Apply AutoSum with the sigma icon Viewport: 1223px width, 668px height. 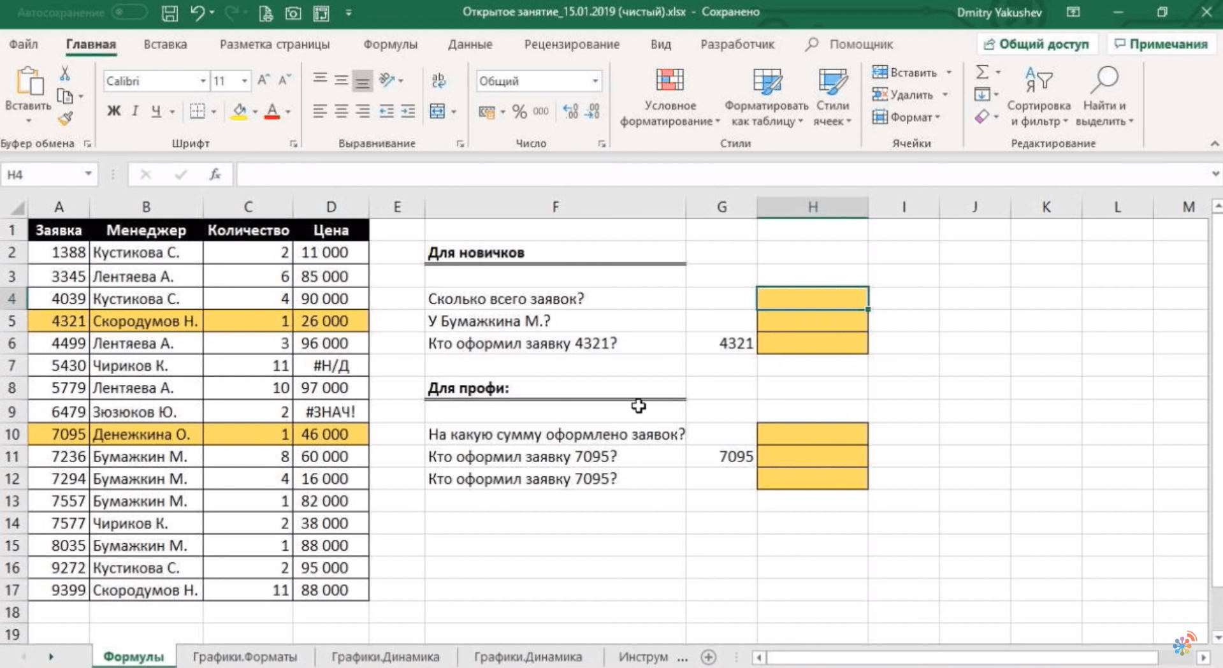point(983,72)
